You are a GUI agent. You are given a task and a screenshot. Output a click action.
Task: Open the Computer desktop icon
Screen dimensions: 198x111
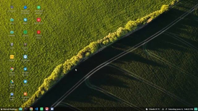coord(12,7)
